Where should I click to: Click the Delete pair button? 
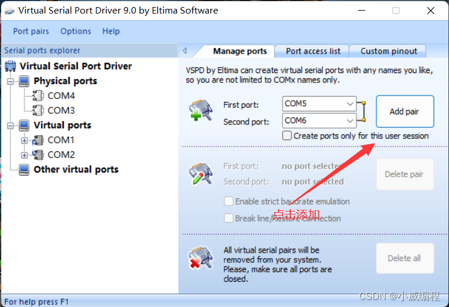click(405, 174)
